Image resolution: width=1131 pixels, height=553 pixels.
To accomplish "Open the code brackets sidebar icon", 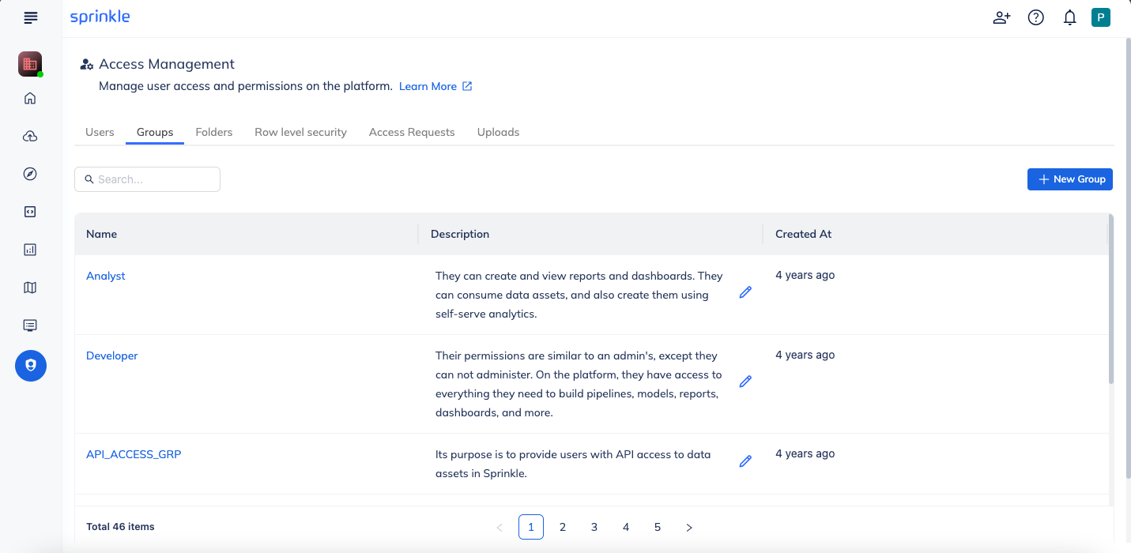I will [30, 212].
